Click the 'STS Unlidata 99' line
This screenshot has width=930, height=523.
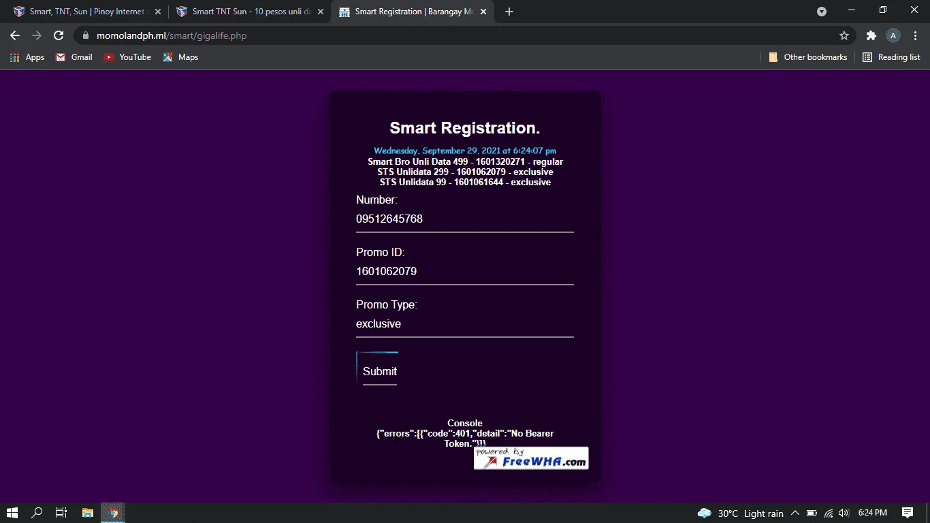pyautogui.click(x=465, y=182)
